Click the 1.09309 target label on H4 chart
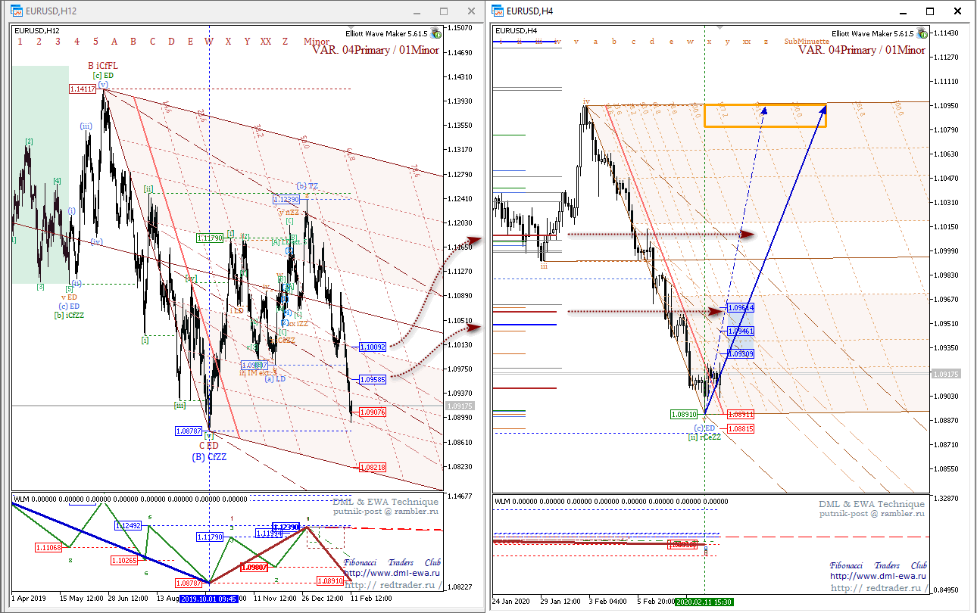The width and height of the screenshot is (977, 613). point(740,353)
